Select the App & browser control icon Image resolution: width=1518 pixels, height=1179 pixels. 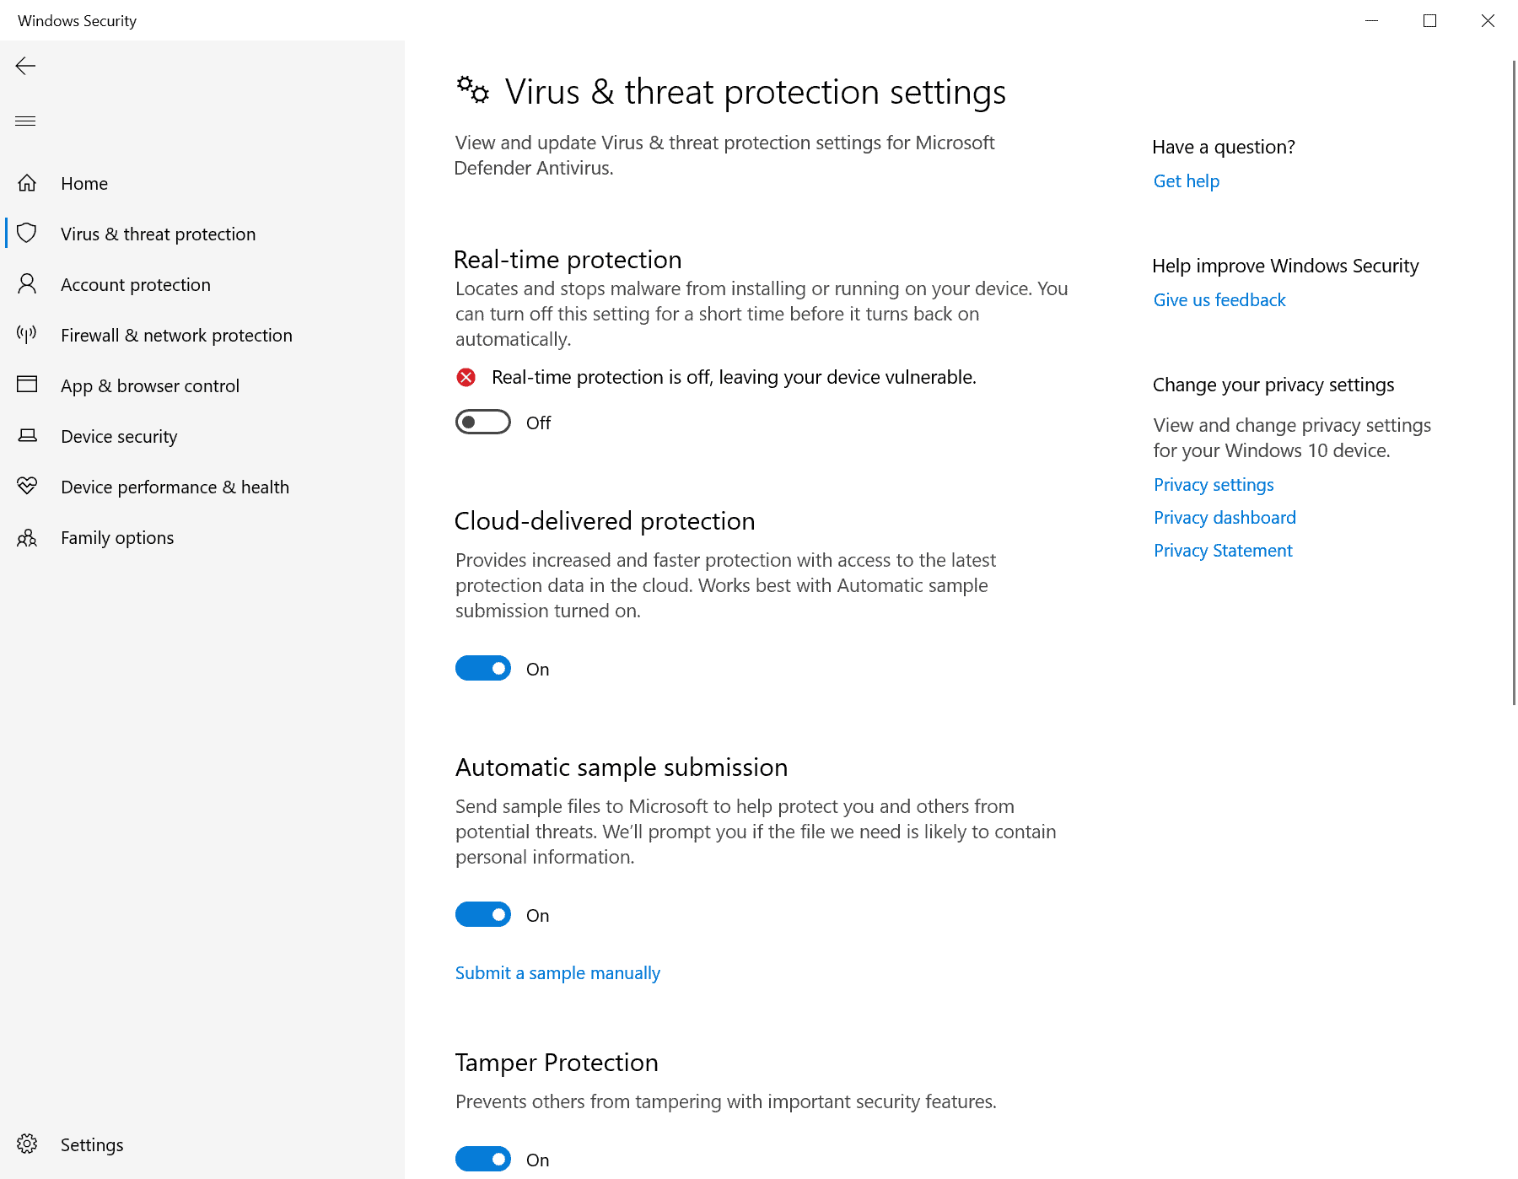pyautogui.click(x=27, y=385)
